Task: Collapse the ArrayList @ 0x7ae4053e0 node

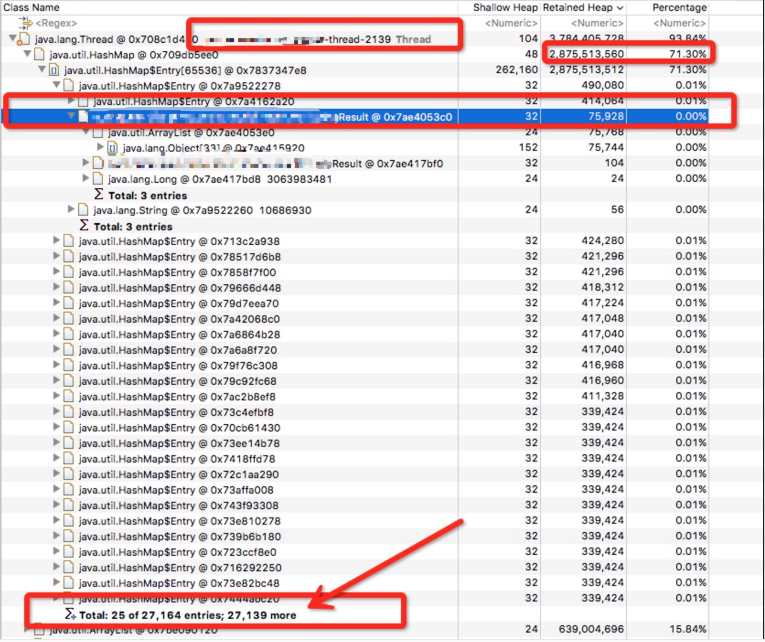Action: [x=86, y=132]
